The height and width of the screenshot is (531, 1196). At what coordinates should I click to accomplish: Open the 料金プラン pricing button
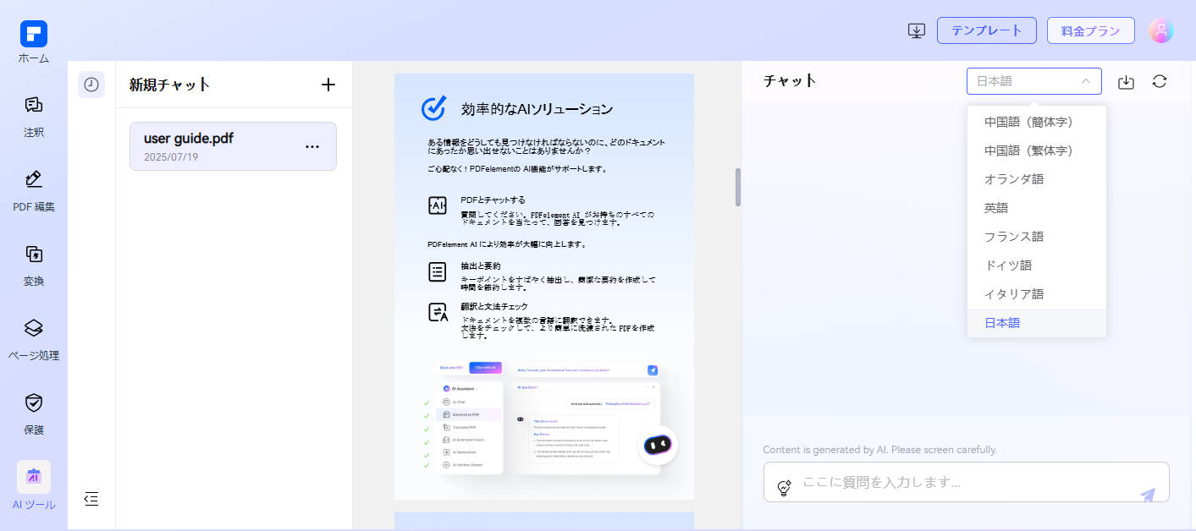click(1091, 30)
